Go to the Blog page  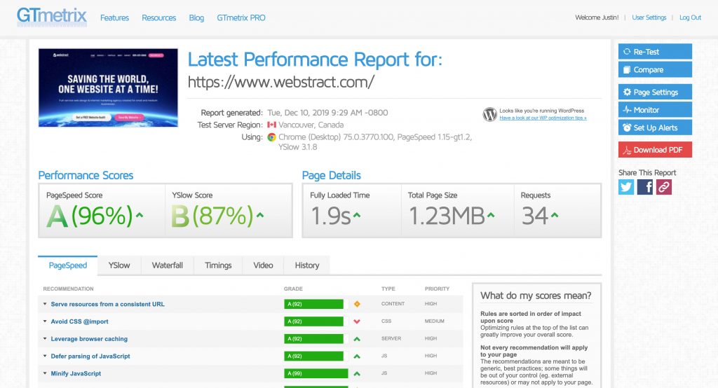(x=196, y=18)
